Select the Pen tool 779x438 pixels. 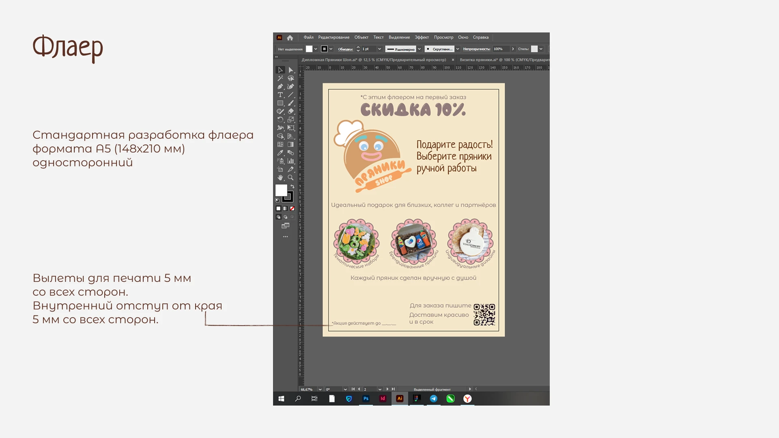280,86
